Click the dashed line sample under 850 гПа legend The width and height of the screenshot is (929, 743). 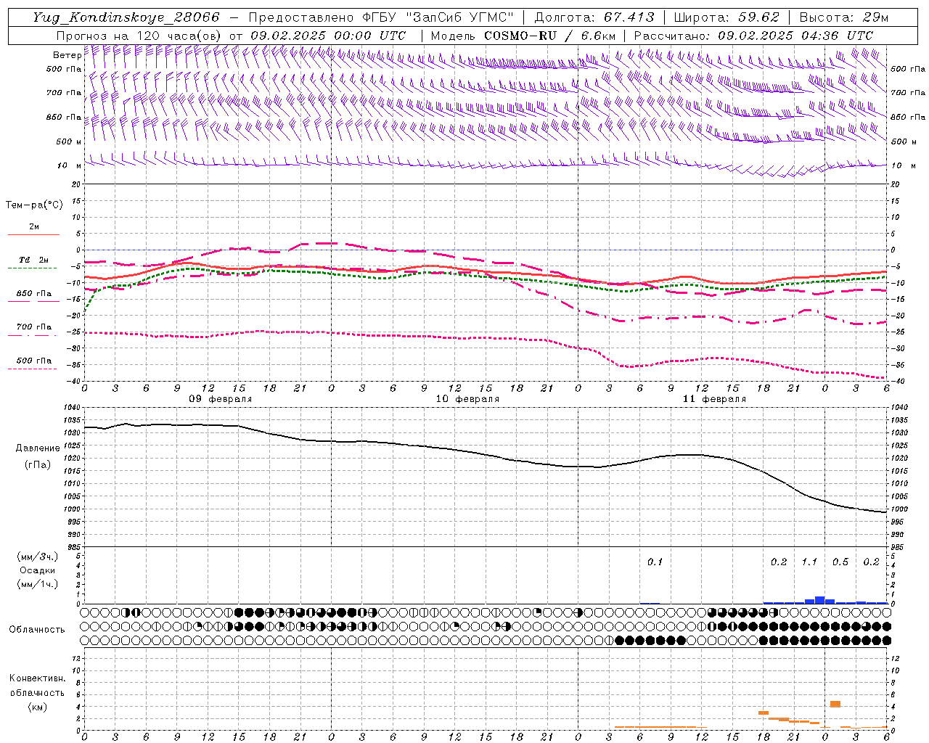pyautogui.click(x=32, y=302)
